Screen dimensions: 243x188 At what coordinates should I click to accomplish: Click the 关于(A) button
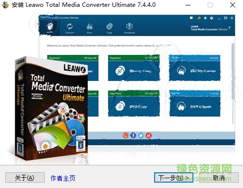(x=25, y=178)
